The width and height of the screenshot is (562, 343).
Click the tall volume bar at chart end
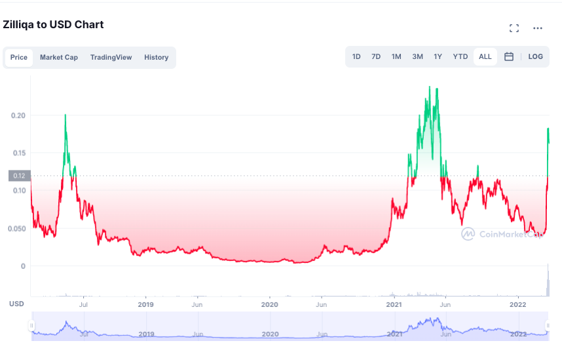[548, 280]
